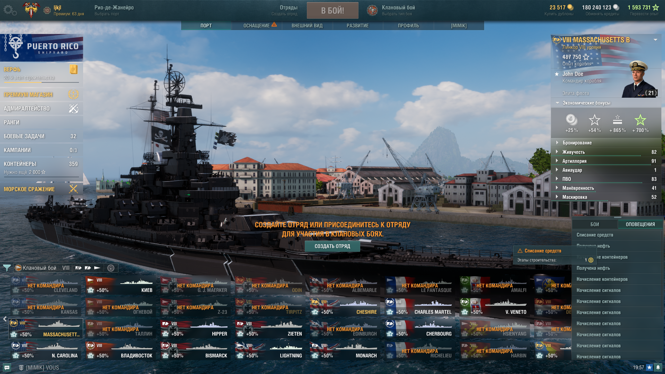The height and width of the screenshot is (374, 665).
Task: Click the credits +25% bonus icon
Action: (x=571, y=120)
